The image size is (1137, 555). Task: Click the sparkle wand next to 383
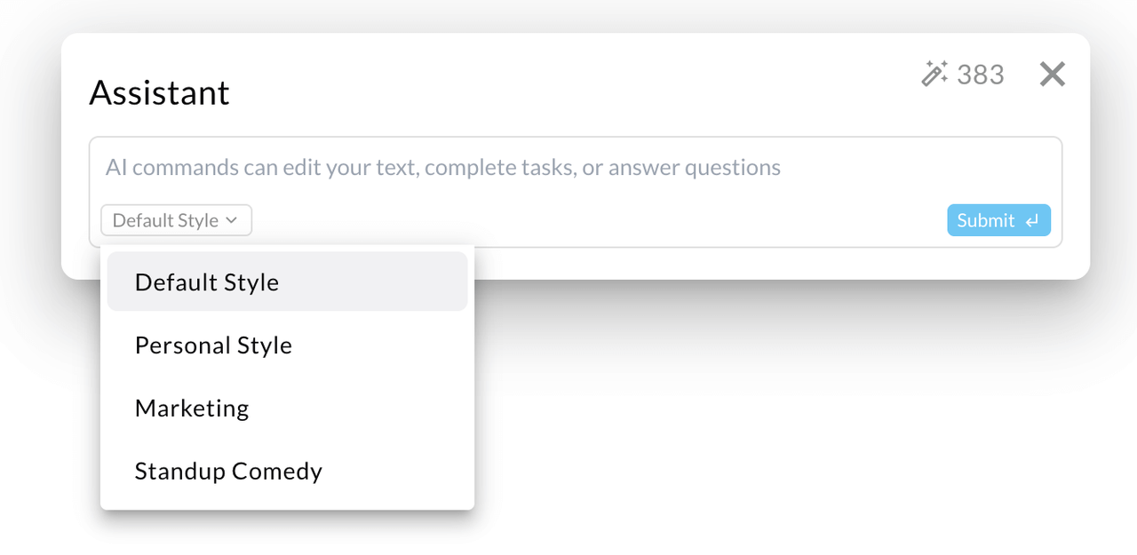[934, 74]
